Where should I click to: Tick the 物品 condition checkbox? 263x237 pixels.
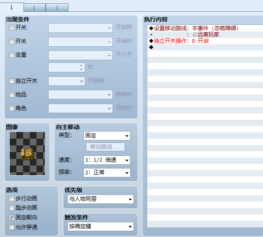pos(11,95)
